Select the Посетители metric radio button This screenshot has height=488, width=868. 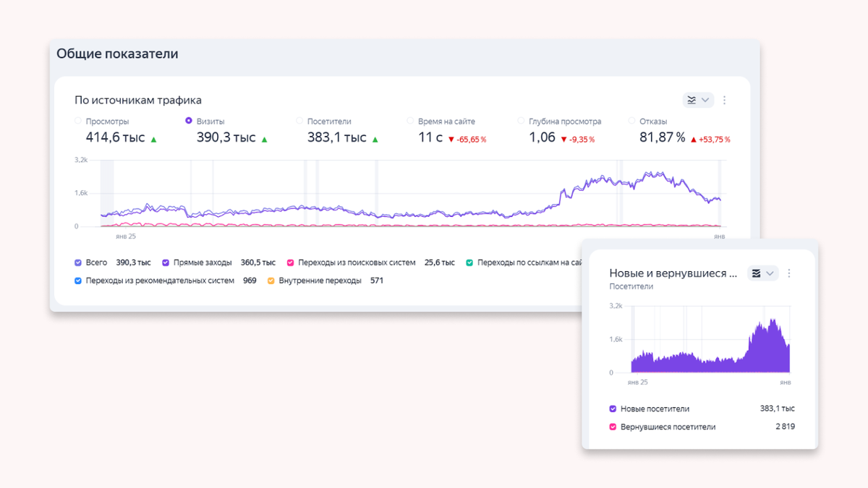[x=299, y=121]
